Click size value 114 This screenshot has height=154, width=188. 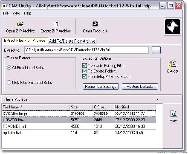(74, 133)
